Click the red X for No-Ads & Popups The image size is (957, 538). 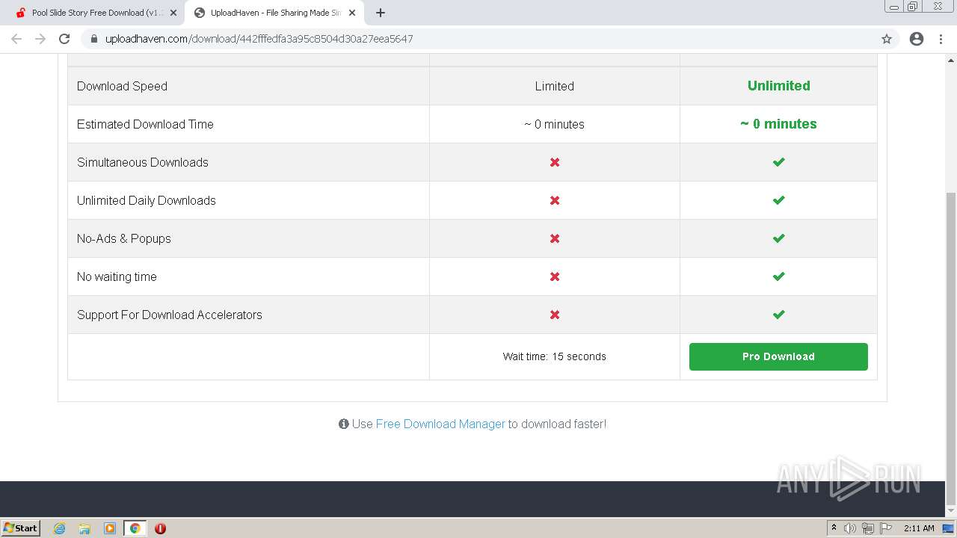(555, 238)
